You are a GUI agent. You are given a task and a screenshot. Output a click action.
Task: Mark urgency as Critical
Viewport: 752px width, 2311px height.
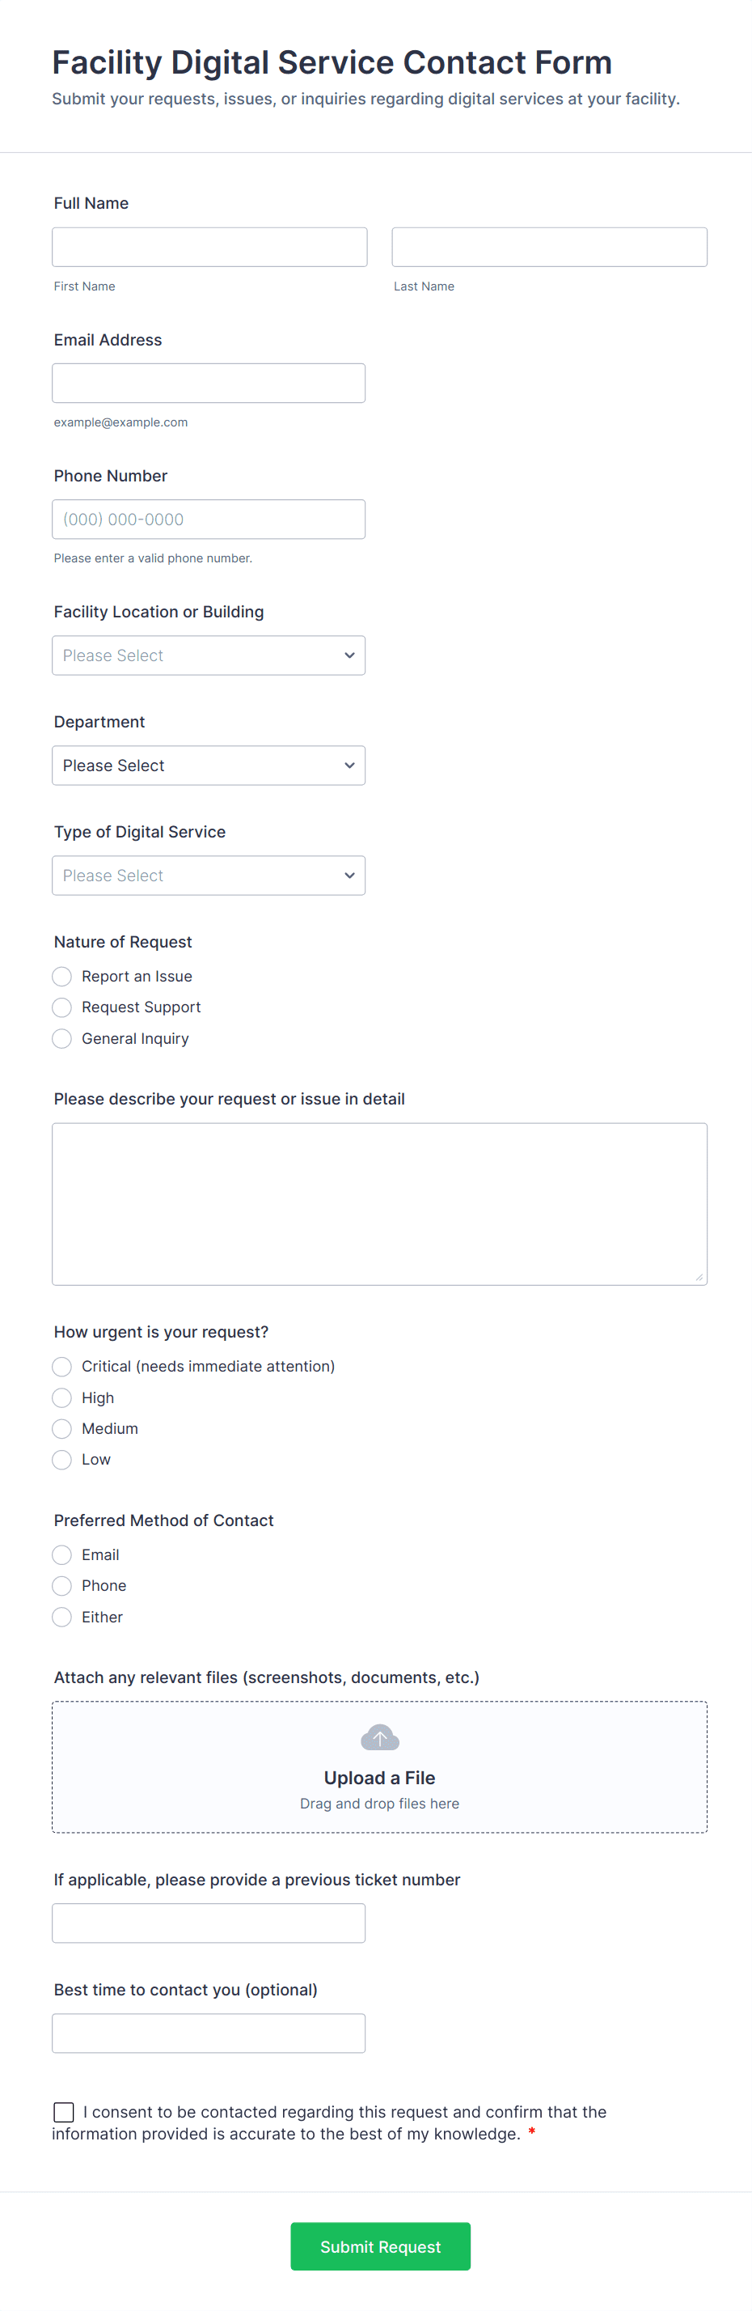(x=61, y=1365)
